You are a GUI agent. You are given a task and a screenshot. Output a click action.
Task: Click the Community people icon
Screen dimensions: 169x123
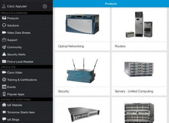4,47
